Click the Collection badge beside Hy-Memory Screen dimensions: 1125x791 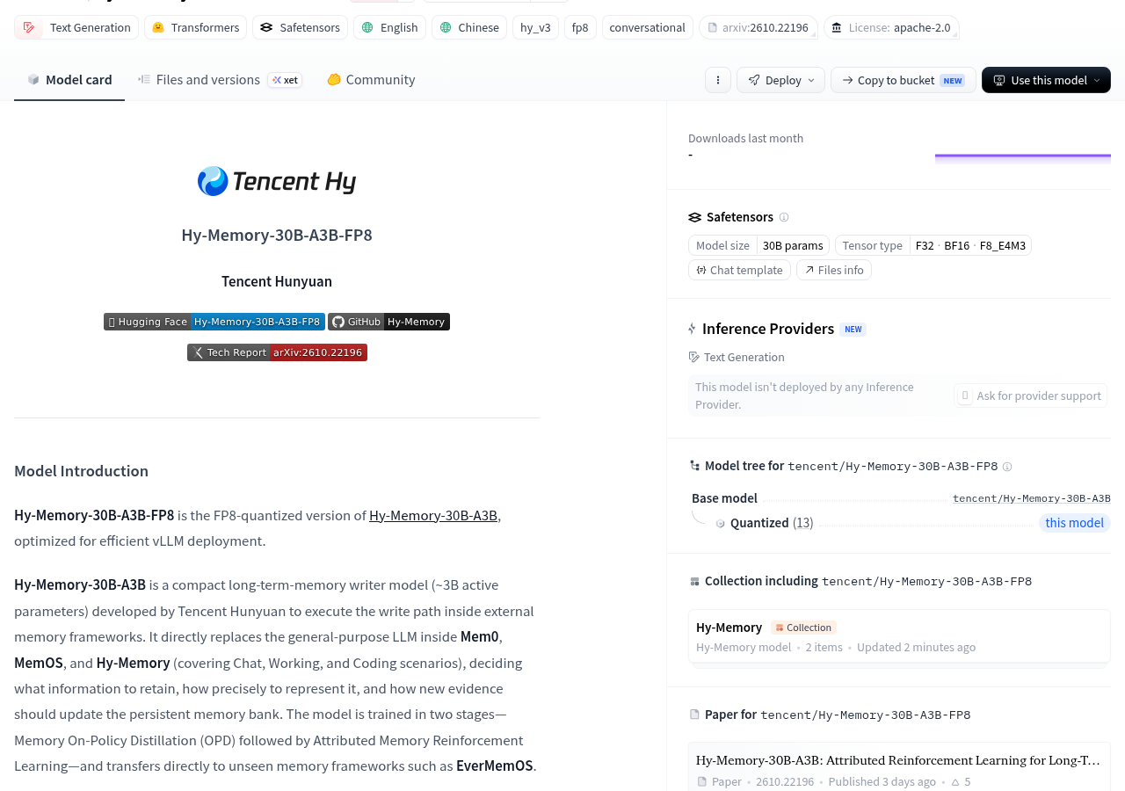(803, 628)
